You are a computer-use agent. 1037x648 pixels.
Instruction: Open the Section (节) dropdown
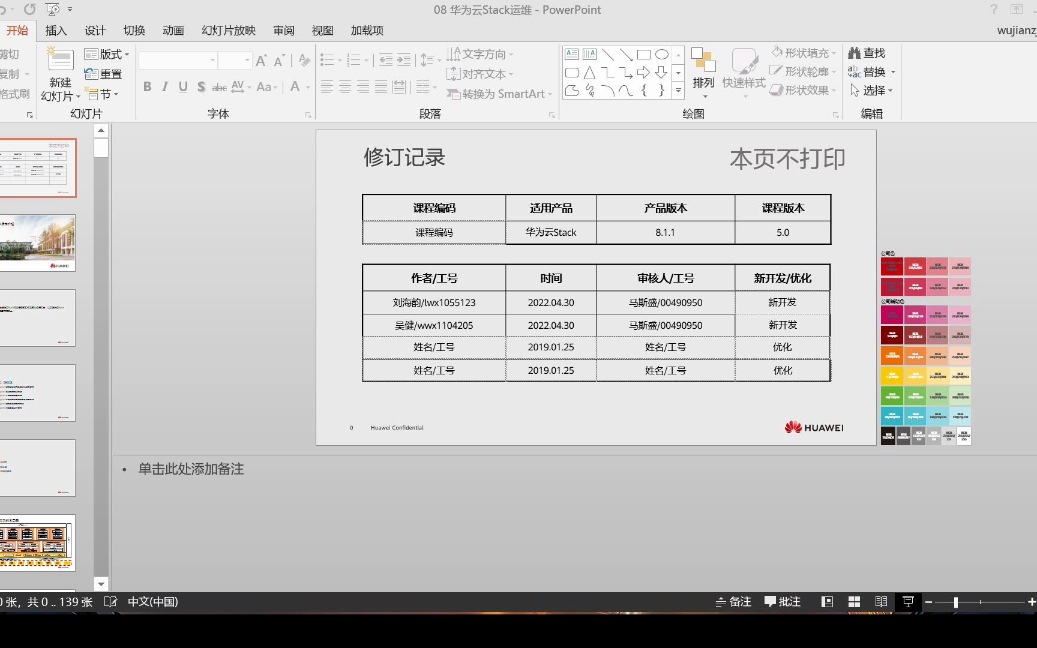[x=103, y=94]
